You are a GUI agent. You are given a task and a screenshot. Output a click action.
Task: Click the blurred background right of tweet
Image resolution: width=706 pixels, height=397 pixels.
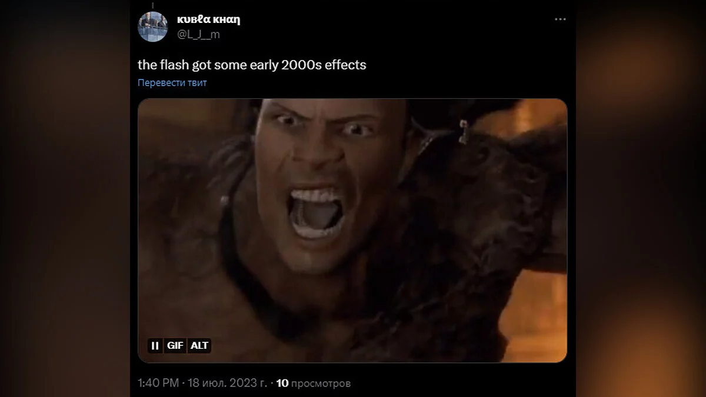pos(641,198)
